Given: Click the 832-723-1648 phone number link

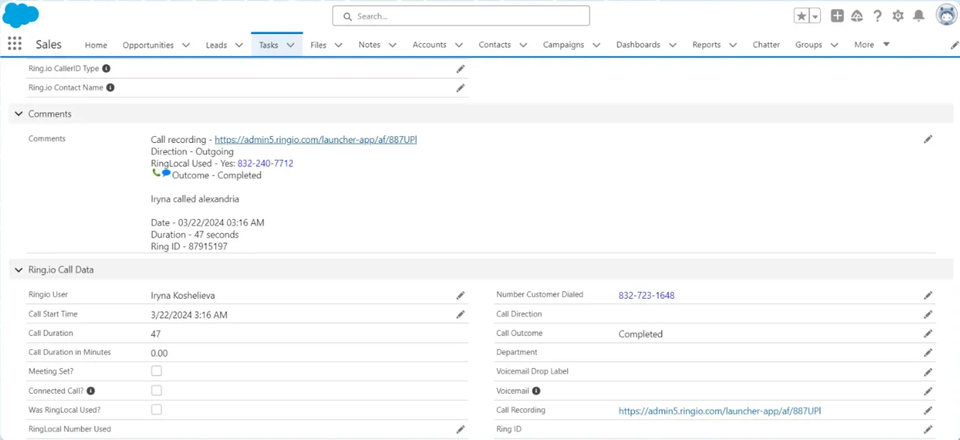Looking at the screenshot, I should (646, 296).
